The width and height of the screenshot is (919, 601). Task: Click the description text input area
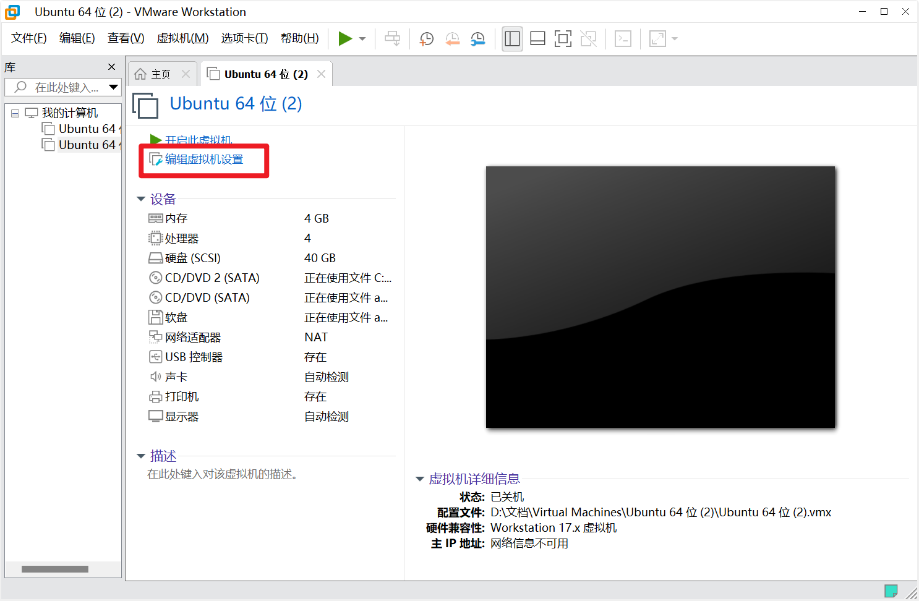(x=223, y=474)
